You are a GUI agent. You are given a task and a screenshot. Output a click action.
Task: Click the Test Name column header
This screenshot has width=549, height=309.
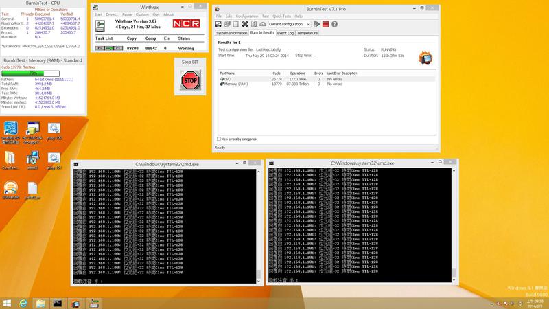coord(227,73)
